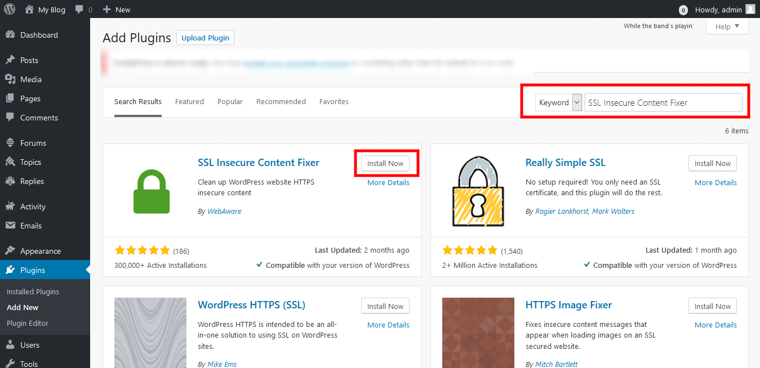Click the Upload Plugin button

coord(205,38)
